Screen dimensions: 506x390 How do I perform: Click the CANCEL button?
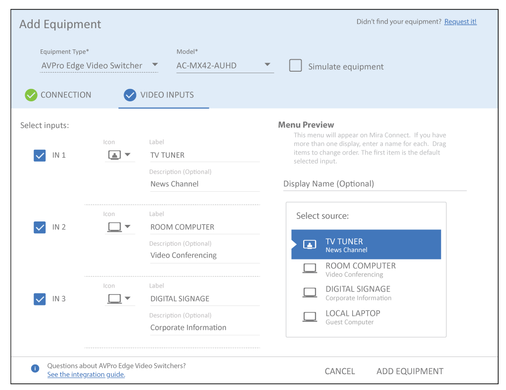(x=339, y=371)
